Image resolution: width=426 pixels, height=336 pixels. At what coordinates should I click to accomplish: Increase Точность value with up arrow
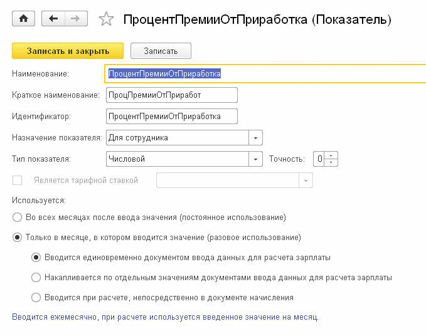pos(331,155)
